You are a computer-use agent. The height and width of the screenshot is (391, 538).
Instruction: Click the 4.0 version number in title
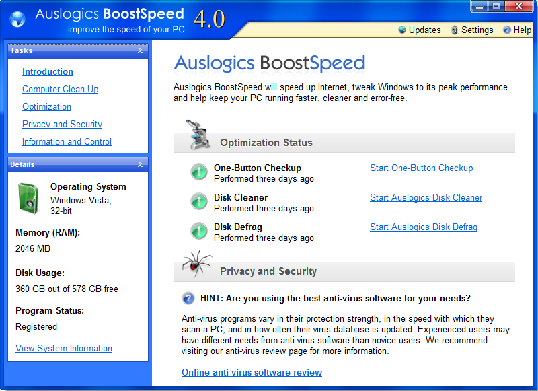(210, 19)
